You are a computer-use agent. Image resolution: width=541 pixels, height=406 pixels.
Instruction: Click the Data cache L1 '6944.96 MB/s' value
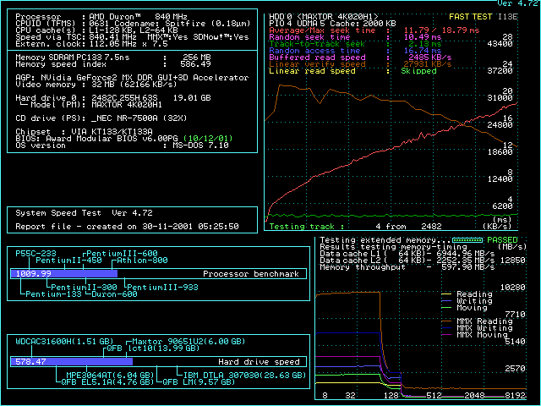(x=466, y=254)
